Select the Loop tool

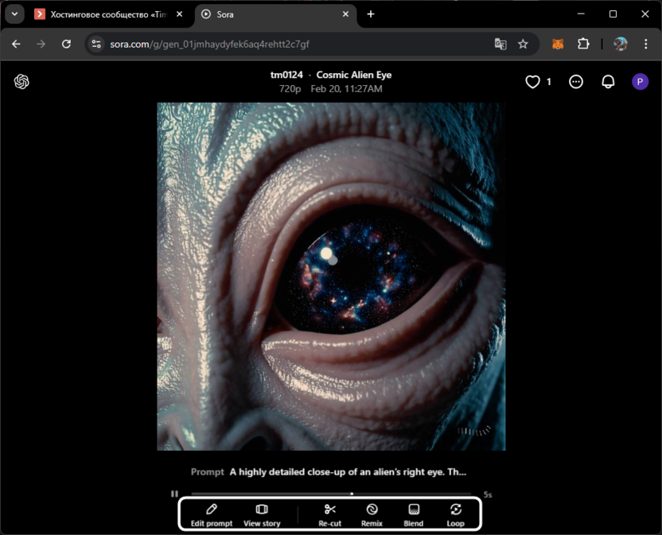[x=456, y=515]
